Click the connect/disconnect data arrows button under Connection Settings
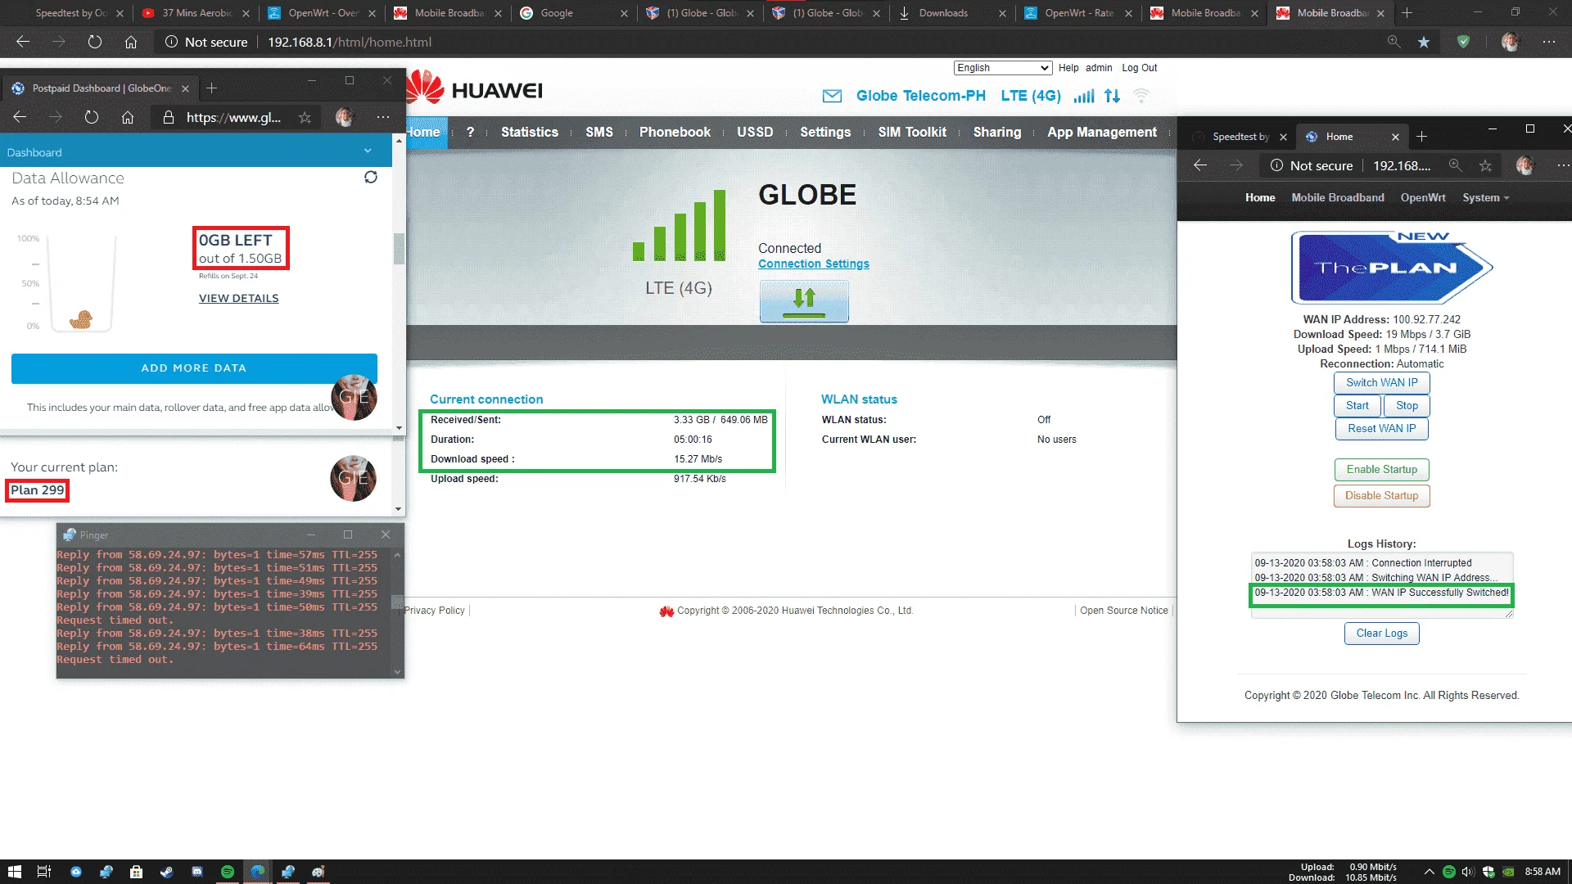1572x884 pixels. click(x=804, y=301)
